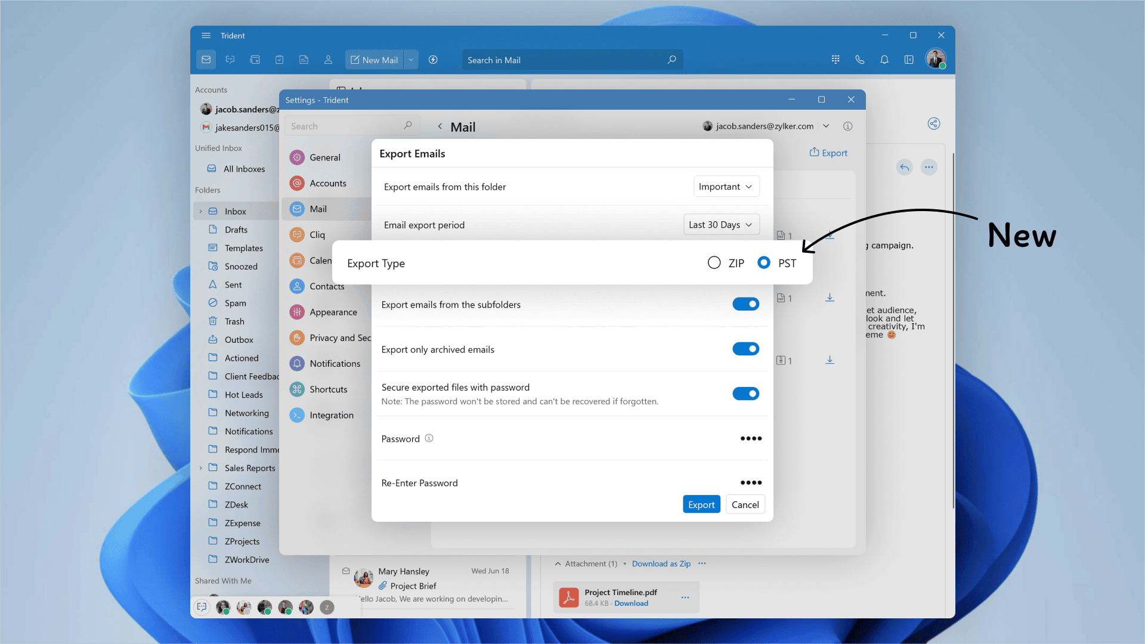
Task: Open General settings section
Action: pyautogui.click(x=326, y=157)
